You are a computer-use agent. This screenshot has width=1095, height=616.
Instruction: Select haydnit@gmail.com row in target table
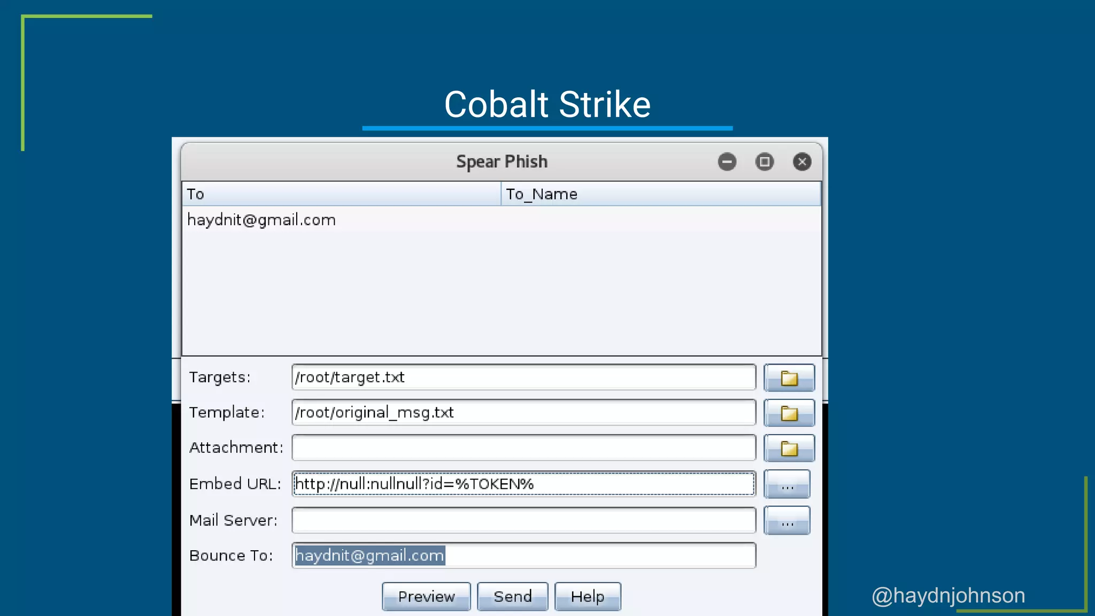502,220
